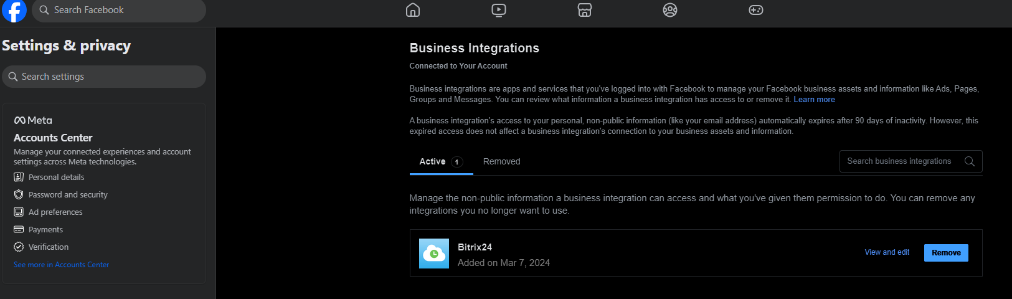Click the Bitrix24 app icon

tap(434, 254)
